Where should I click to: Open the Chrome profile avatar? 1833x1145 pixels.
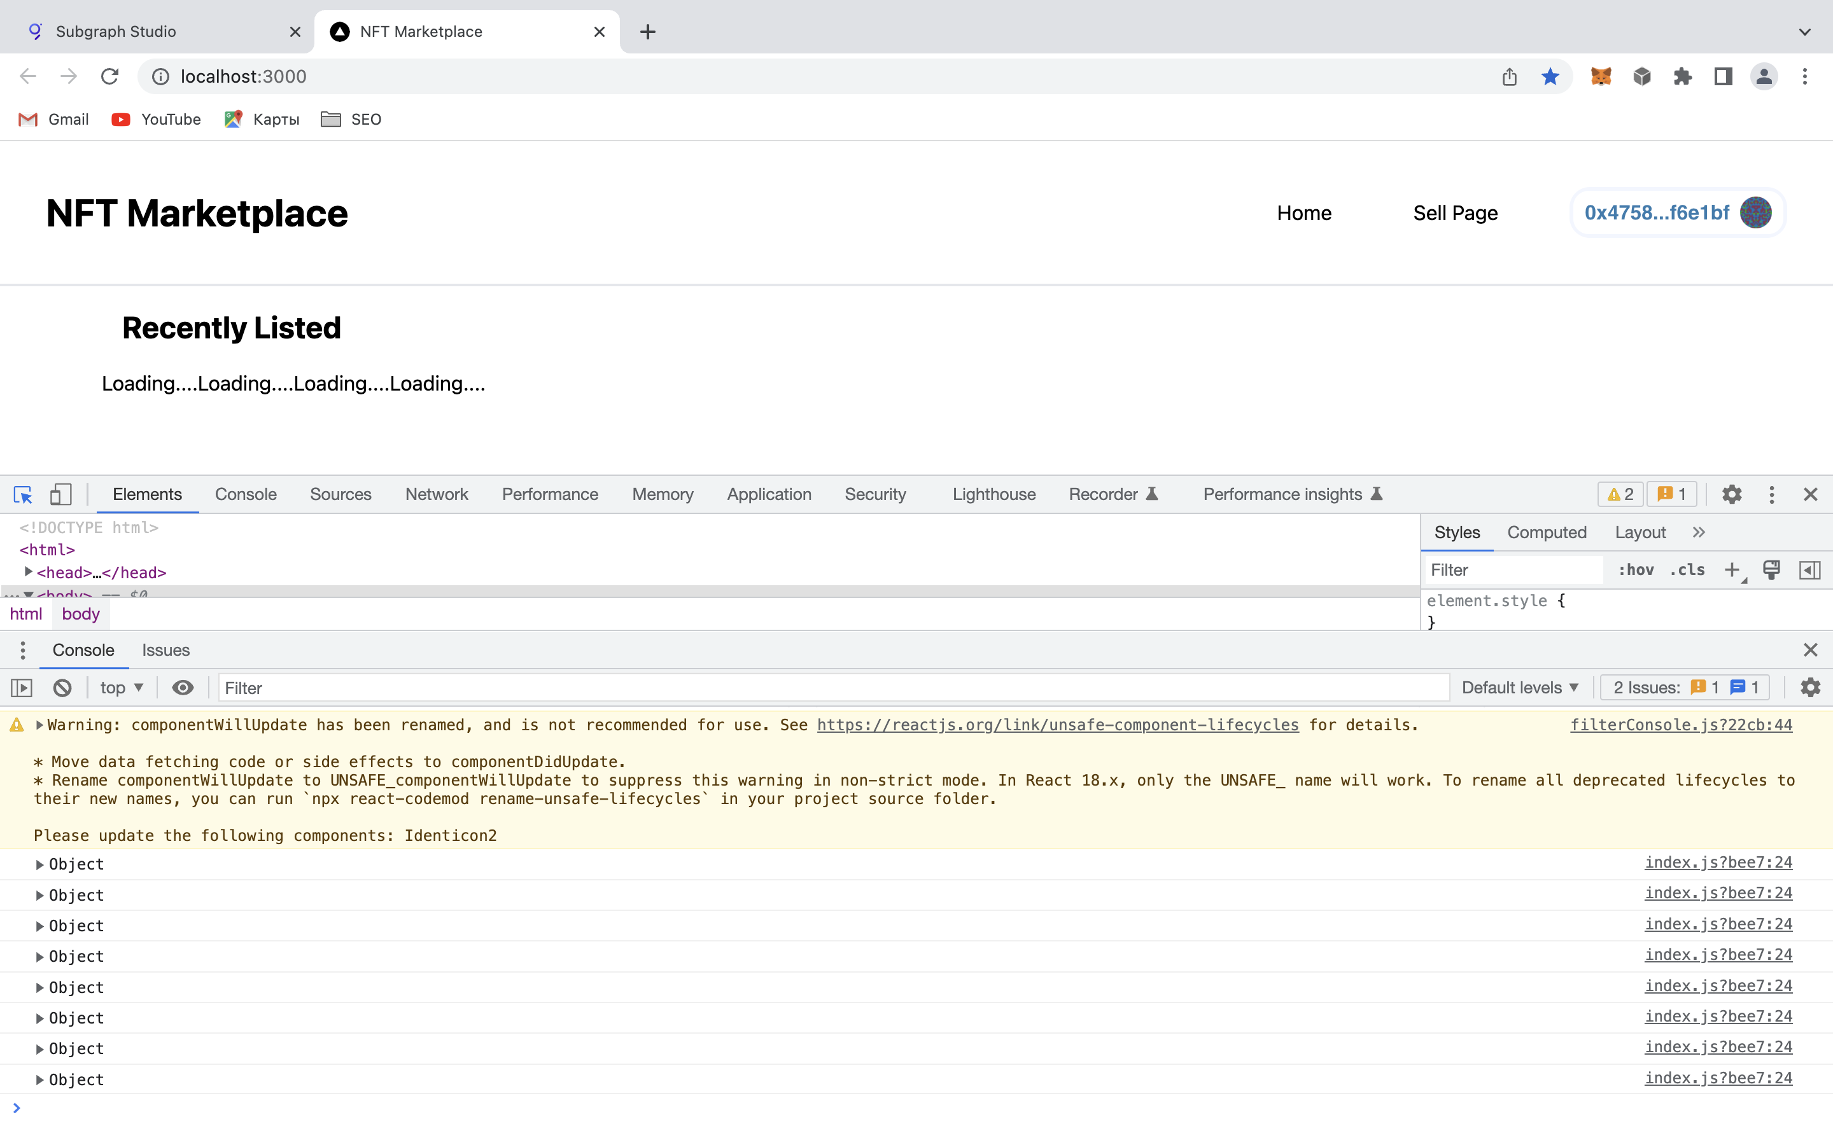pyautogui.click(x=1764, y=76)
